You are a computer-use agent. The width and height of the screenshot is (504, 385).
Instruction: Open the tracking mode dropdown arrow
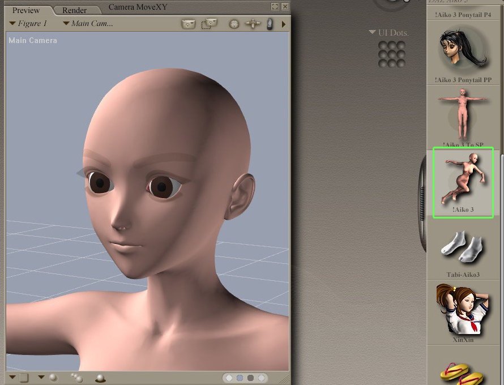pos(41,377)
